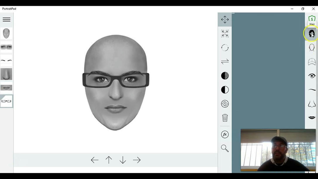Screen dimensions: 318x179
Task: Open the contrast half-circle tool
Action: click(225, 90)
